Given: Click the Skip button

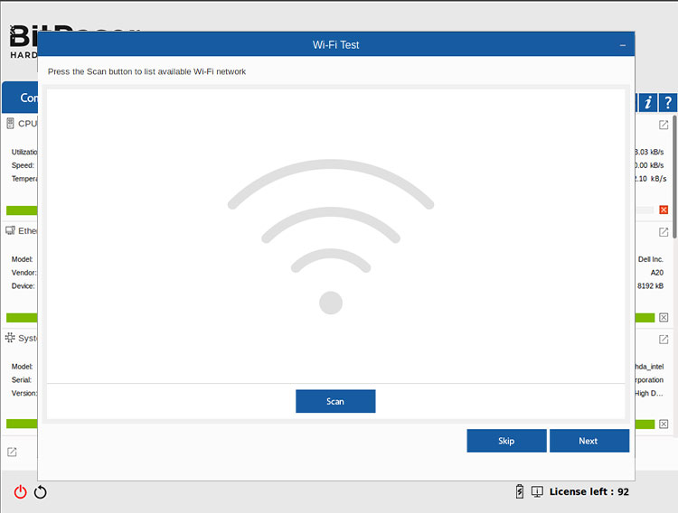Looking at the screenshot, I should [506, 441].
